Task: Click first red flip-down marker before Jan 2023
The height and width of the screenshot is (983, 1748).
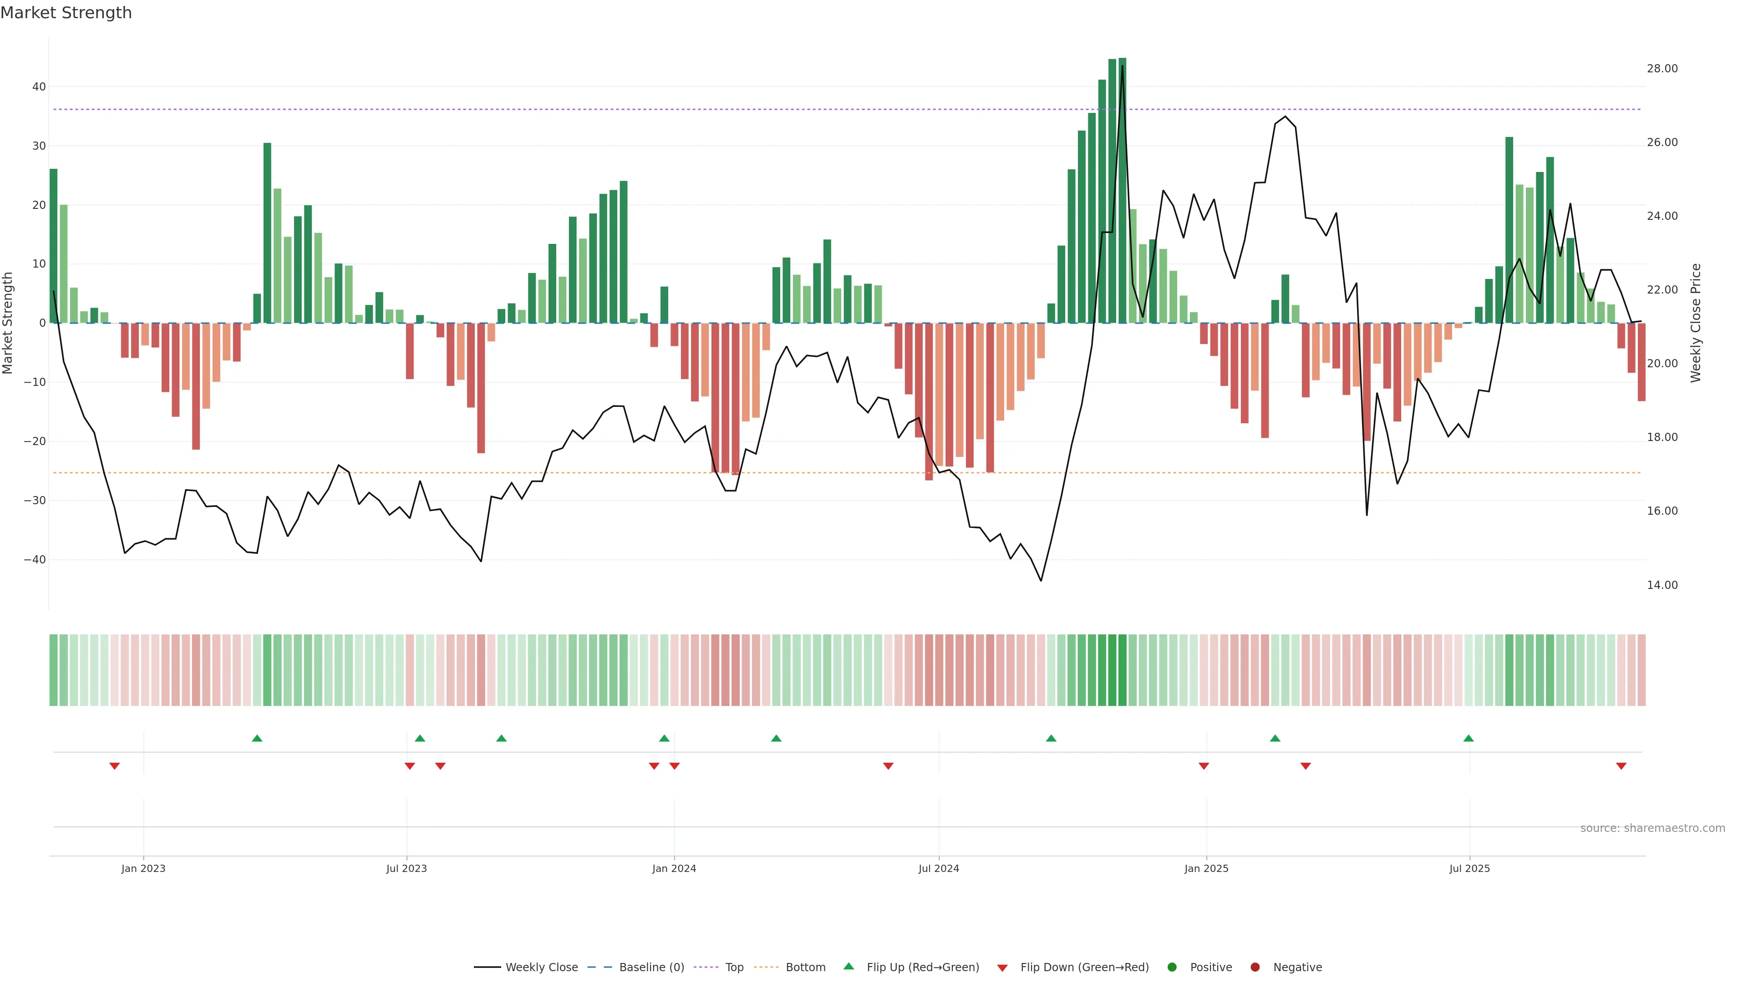Action: click(115, 766)
